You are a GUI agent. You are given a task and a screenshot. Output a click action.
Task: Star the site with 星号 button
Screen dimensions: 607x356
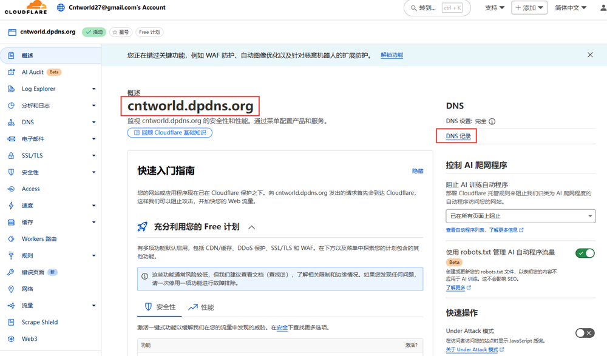click(x=121, y=32)
